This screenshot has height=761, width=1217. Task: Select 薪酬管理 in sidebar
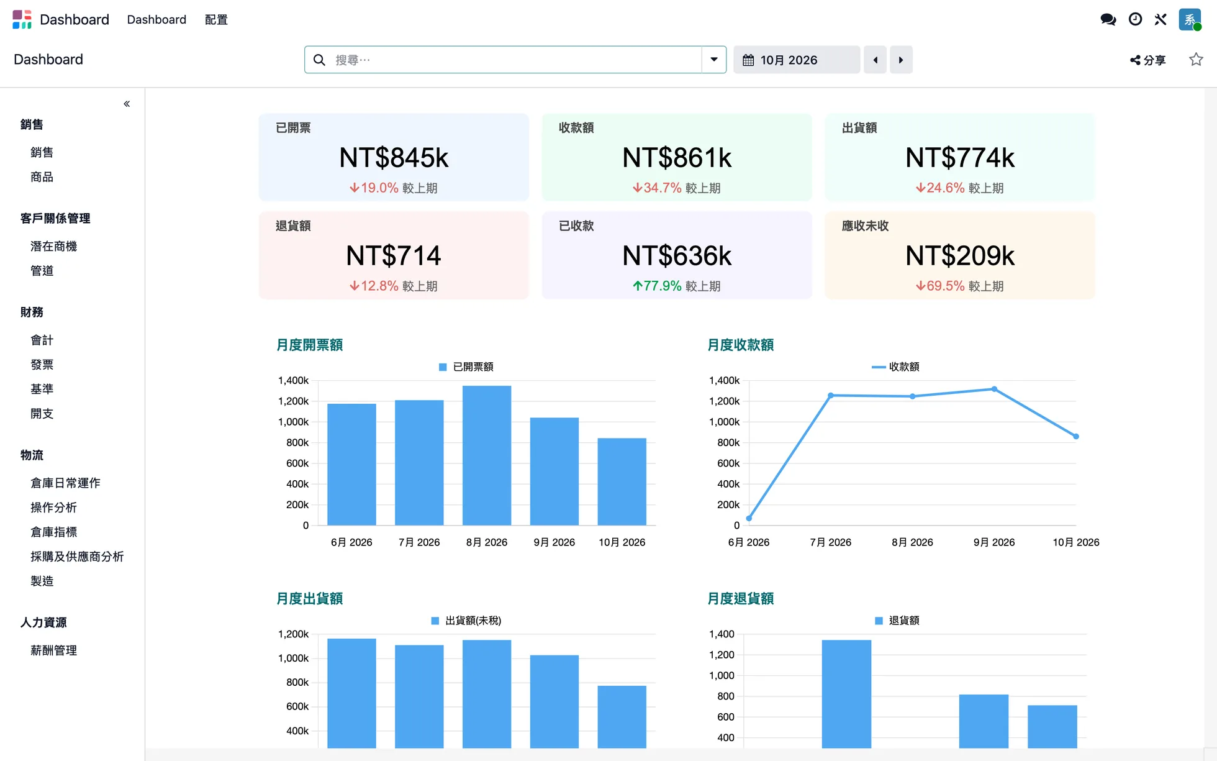tap(53, 650)
